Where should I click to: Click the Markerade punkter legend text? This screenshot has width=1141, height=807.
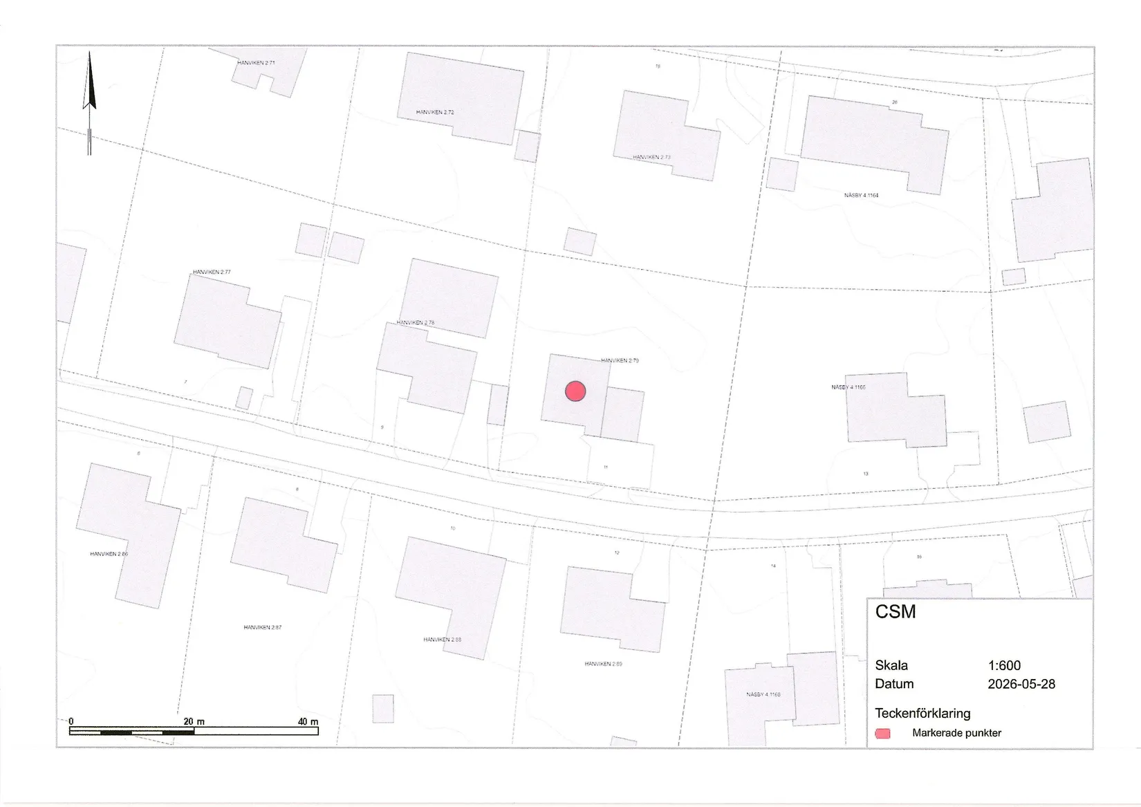tap(956, 733)
